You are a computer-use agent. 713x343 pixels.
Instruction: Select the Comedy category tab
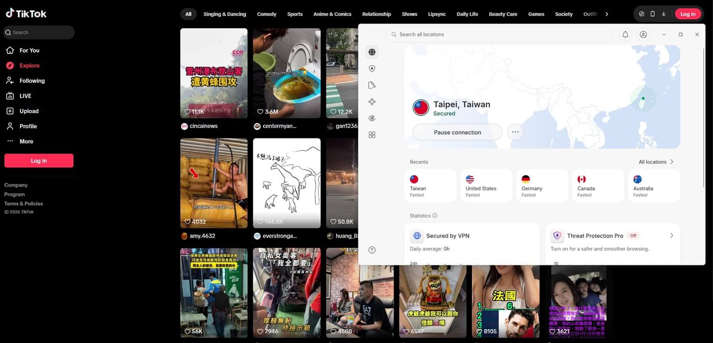(267, 14)
